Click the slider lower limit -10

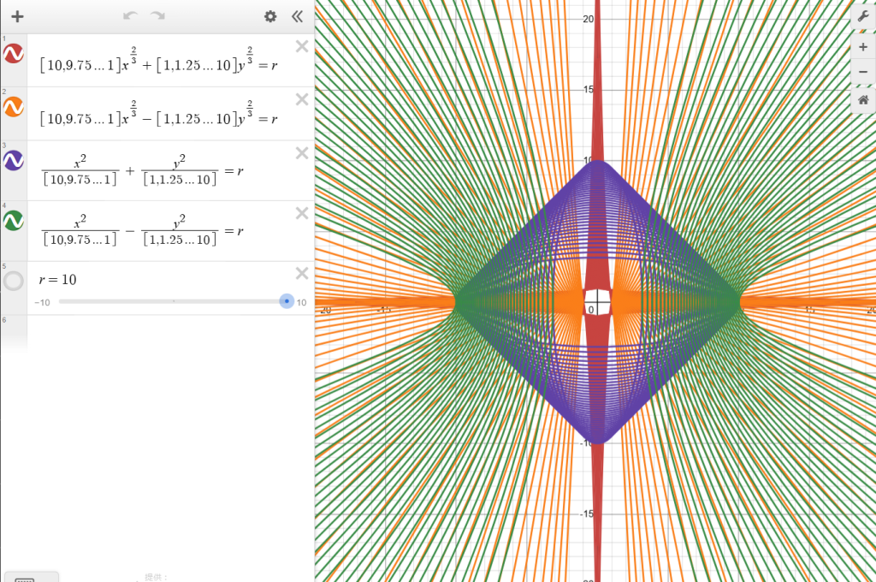tap(42, 302)
